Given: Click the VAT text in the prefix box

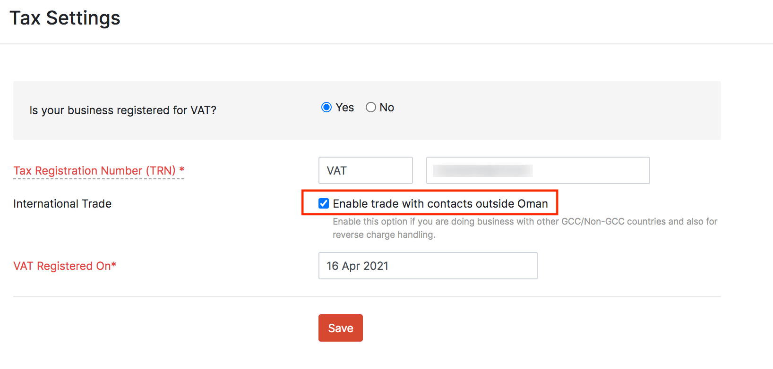Looking at the screenshot, I should point(336,171).
